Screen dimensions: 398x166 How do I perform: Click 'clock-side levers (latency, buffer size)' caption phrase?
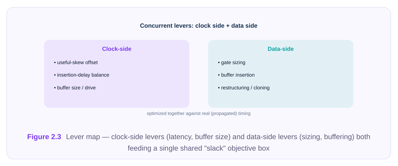click(x=171, y=137)
